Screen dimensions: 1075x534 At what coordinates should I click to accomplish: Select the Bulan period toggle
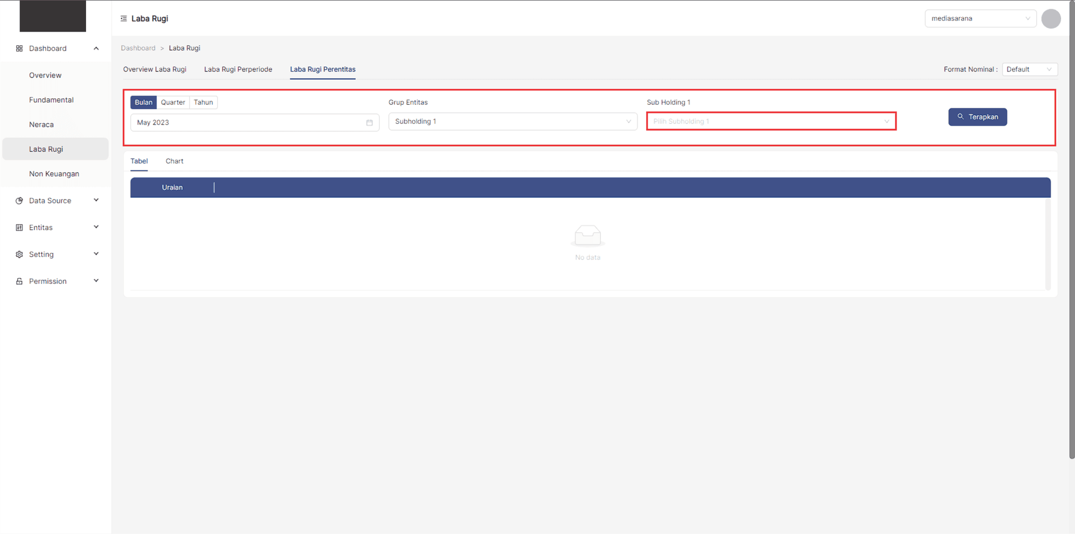[144, 102]
